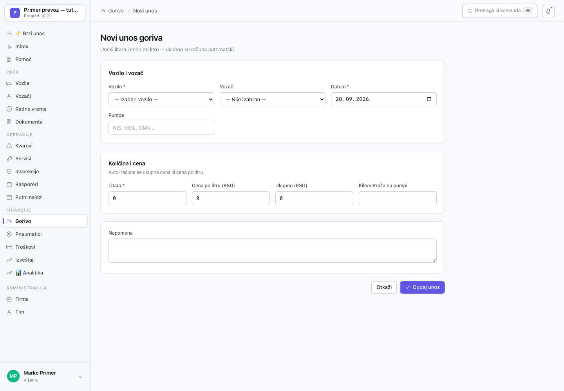
Task: Click the Kilometraža na pumpi field
Action: click(398, 198)
